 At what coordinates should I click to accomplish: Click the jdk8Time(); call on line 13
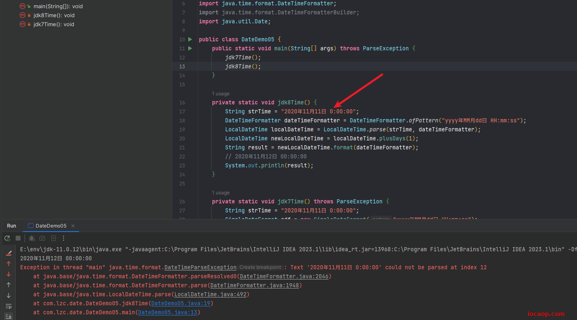243,66
